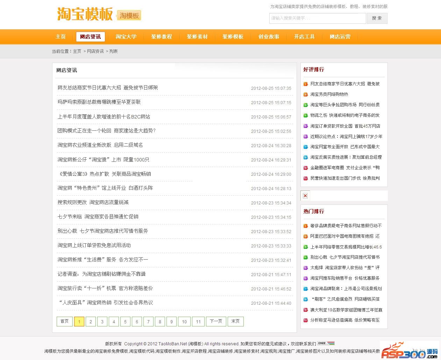Open main list article 别出心裁 七夕节淘宝网店推代写情书服务

[x=103, y=231]
